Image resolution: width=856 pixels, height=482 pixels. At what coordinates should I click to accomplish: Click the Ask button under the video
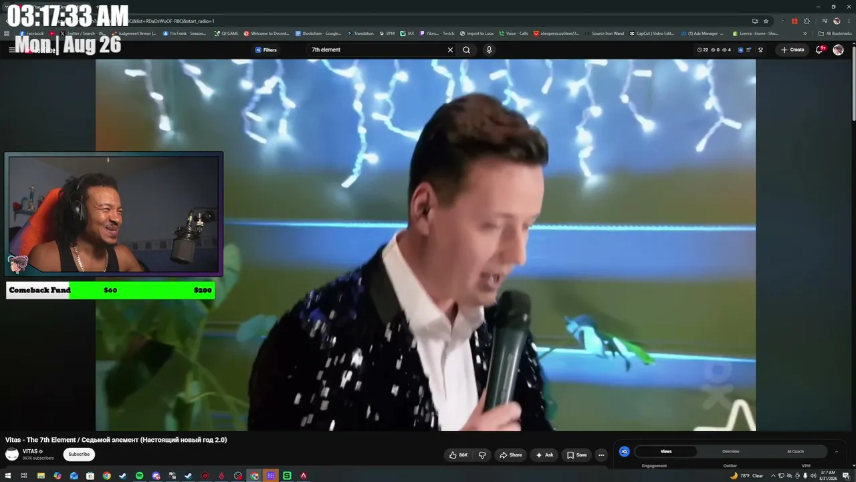pos(544,455)
